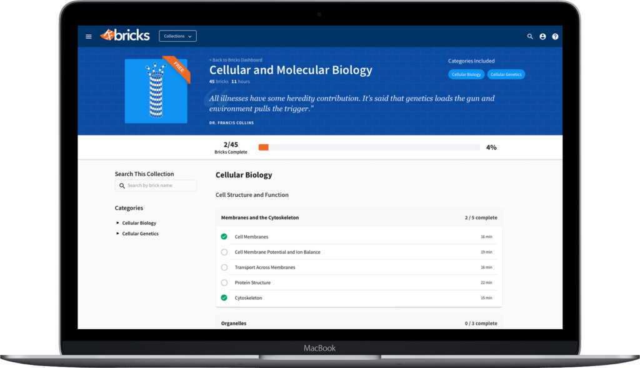Open the Cytoskeleton brick

pyautogui.click(x=248, y=298)
